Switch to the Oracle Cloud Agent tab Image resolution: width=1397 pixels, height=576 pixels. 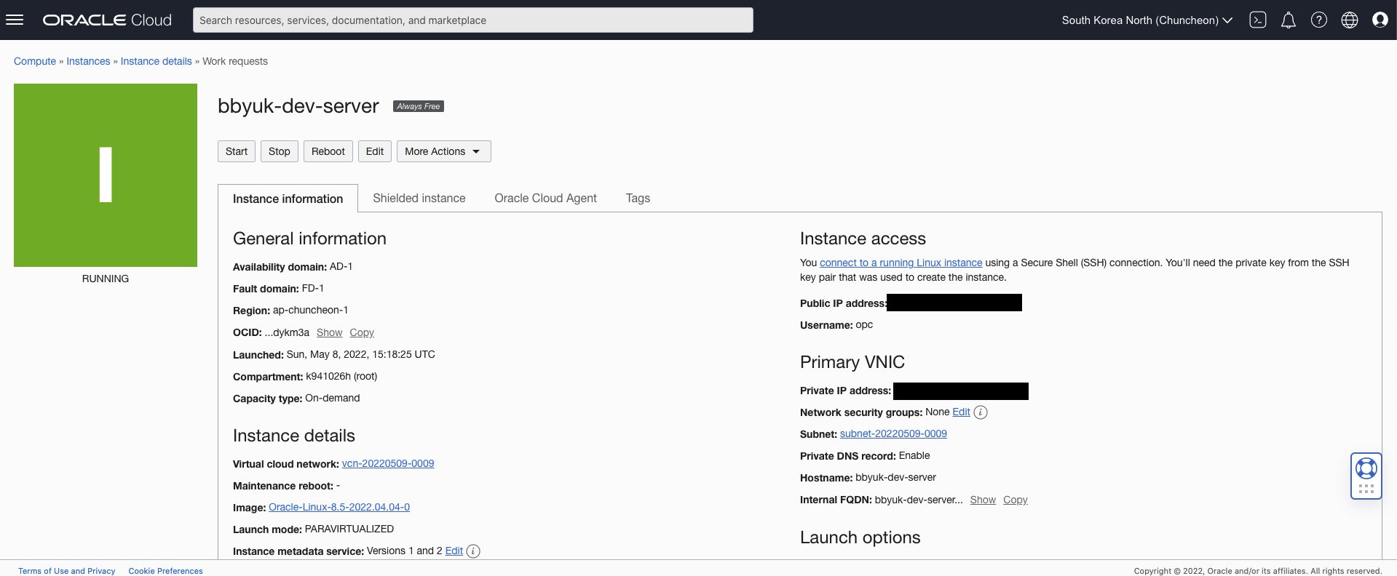545,198
